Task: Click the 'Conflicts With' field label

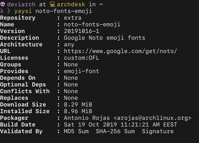Action: [x=25, y=91]
